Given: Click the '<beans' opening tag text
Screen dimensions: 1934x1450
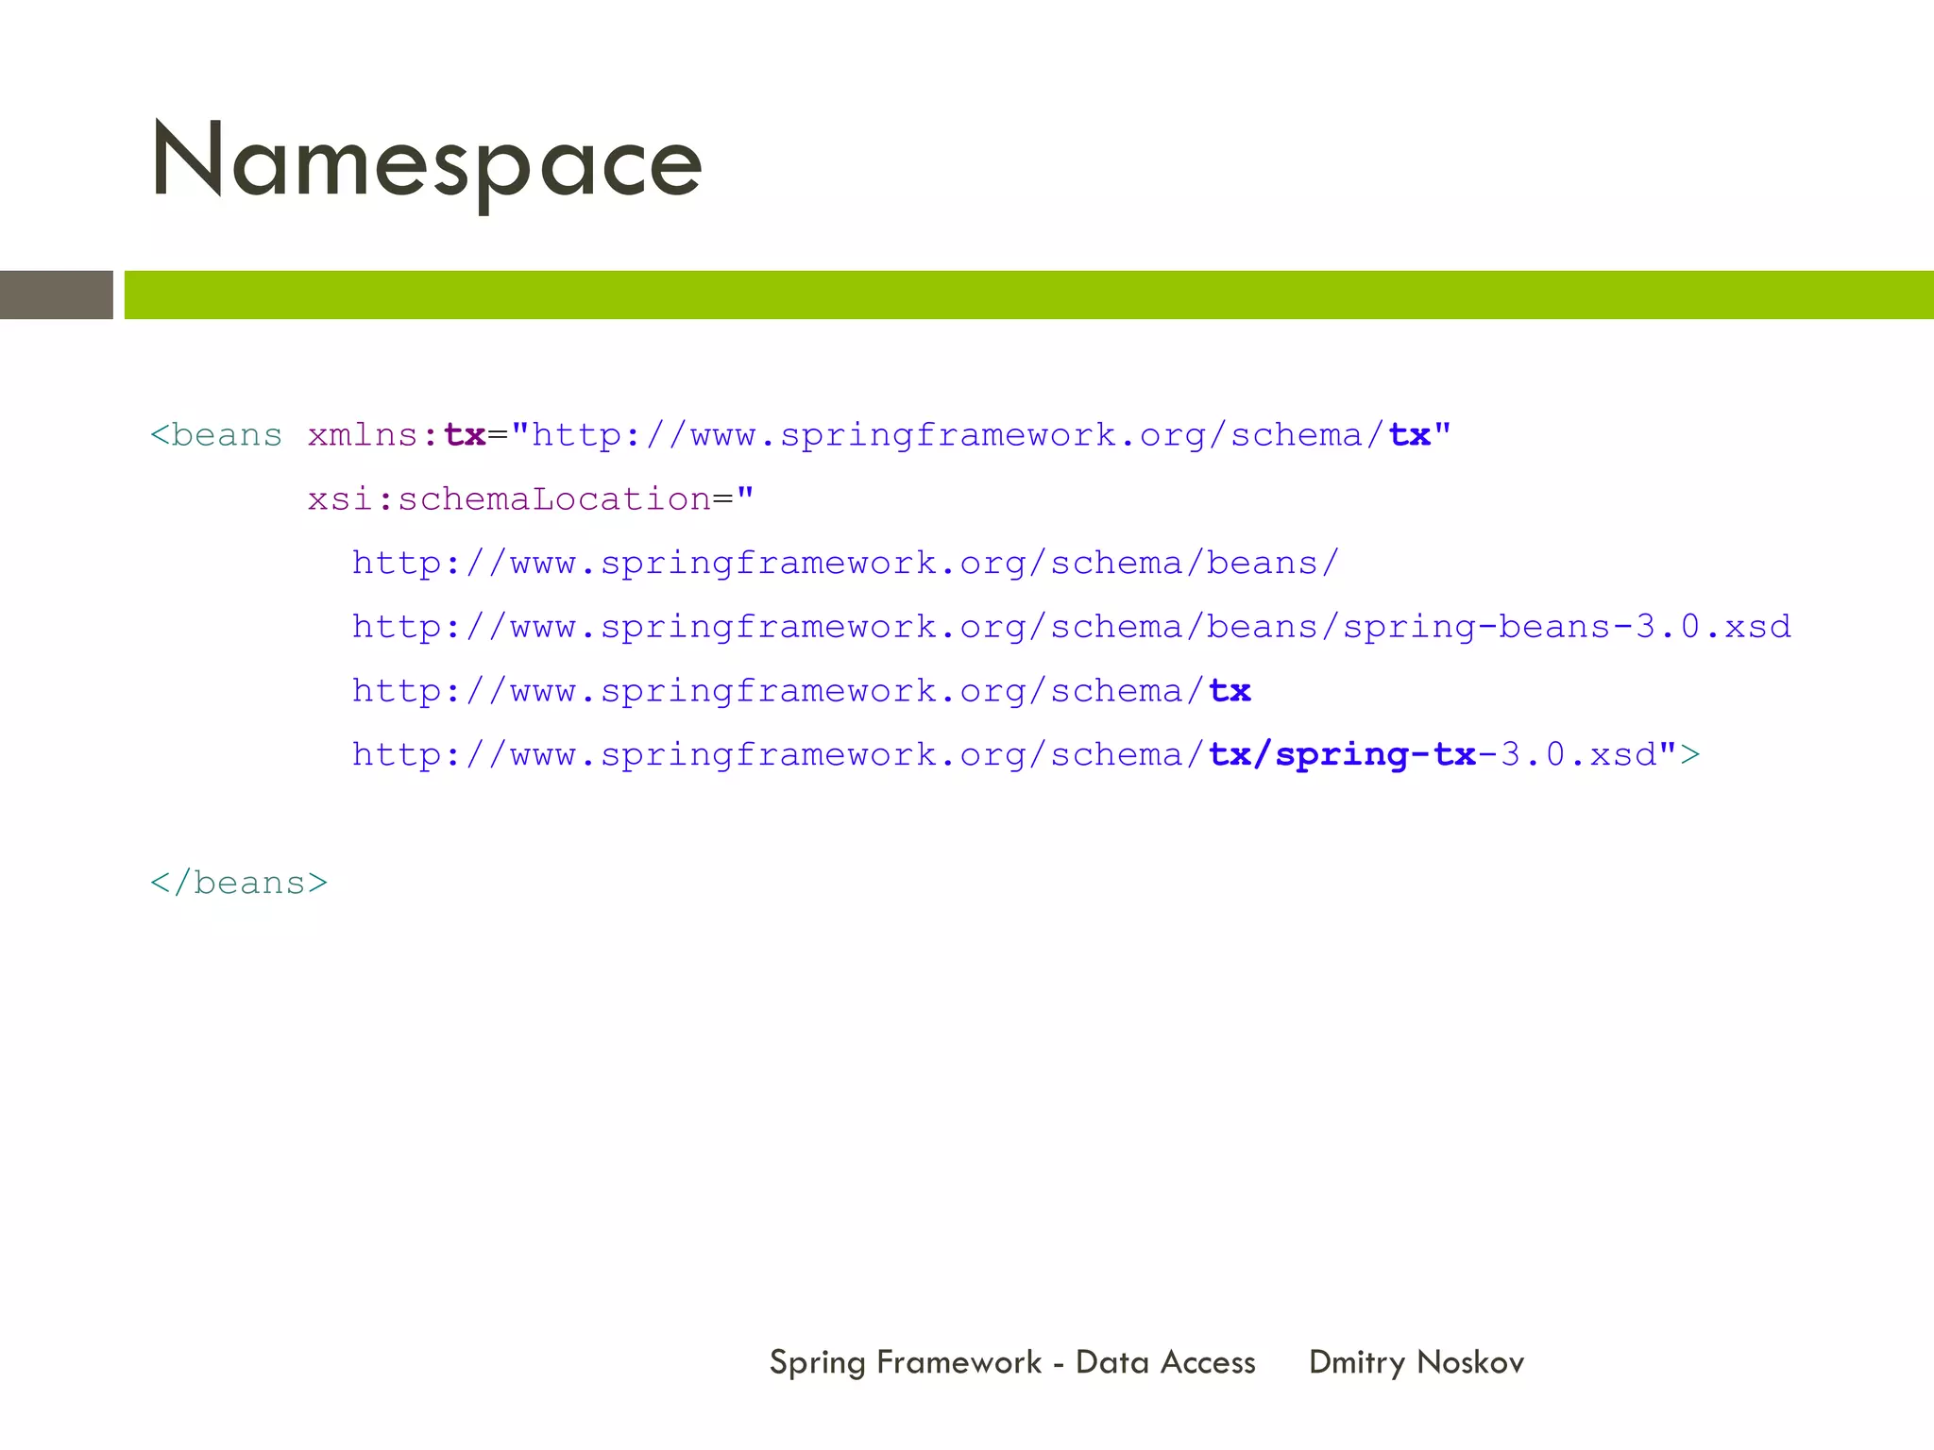Looking at the screenshot, I should click(216, 435).
